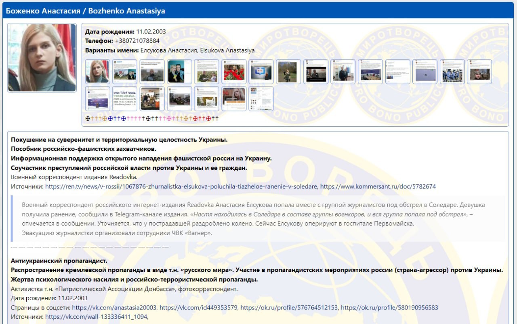Open the first thumbnail in the gallery's top row
This screenshot has width=517, height=324.
pyautogui.click(x=97, y=71)
